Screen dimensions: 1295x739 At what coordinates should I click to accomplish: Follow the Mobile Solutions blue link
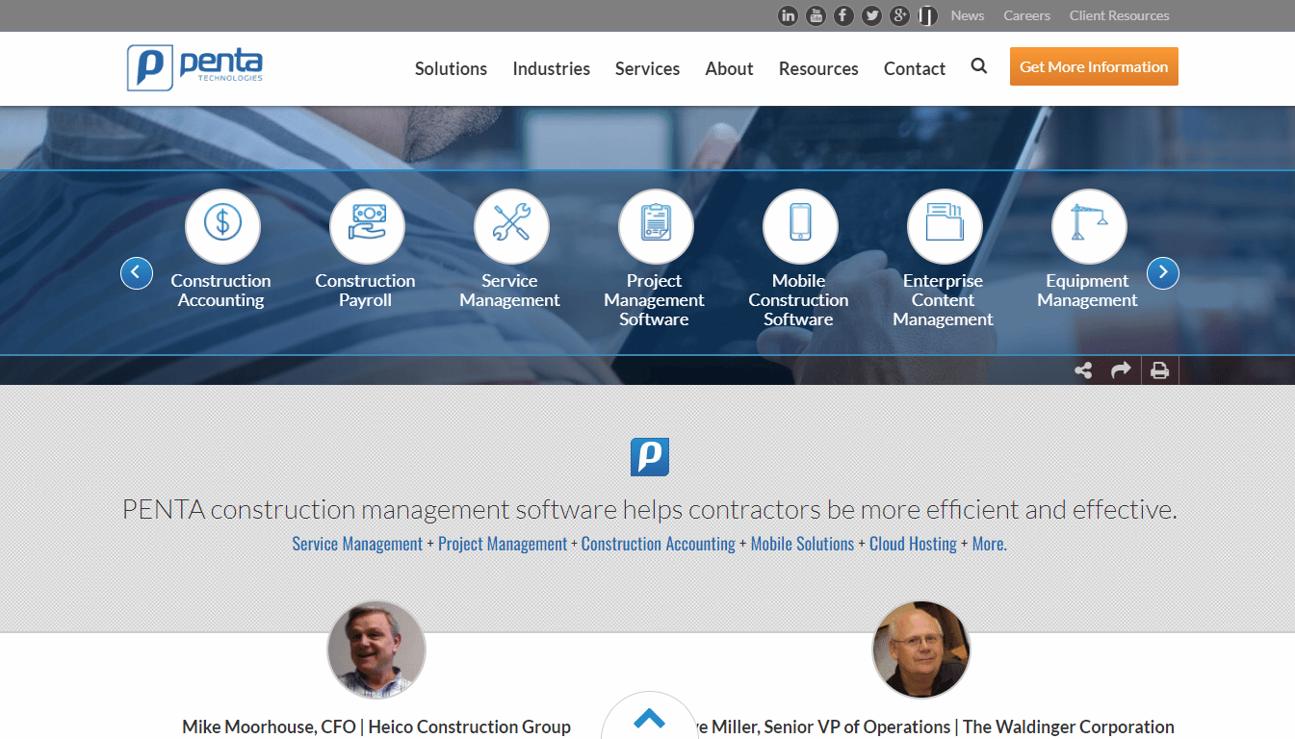click(802, 544)
